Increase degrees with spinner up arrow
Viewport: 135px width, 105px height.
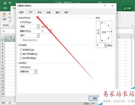coord(106,44)
